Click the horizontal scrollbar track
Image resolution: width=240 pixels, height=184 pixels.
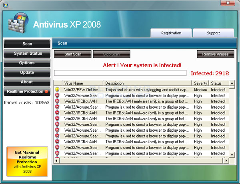pyautogui.click(x=141, y=160)
